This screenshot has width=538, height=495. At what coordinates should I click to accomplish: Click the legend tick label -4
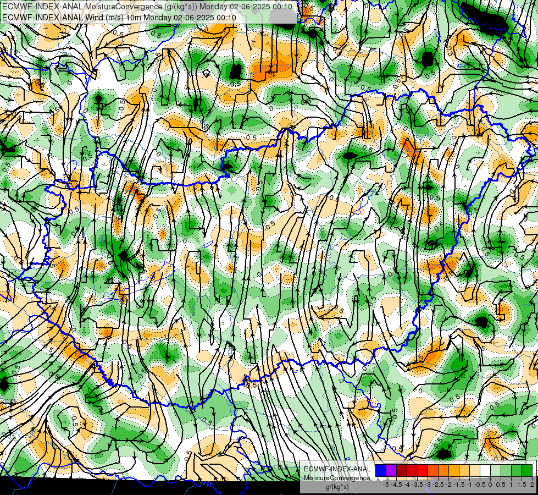click(407, 485)
